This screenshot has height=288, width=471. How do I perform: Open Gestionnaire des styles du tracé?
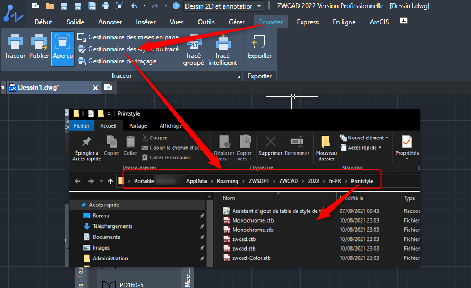pyautogui.click(x=128, y=49)
